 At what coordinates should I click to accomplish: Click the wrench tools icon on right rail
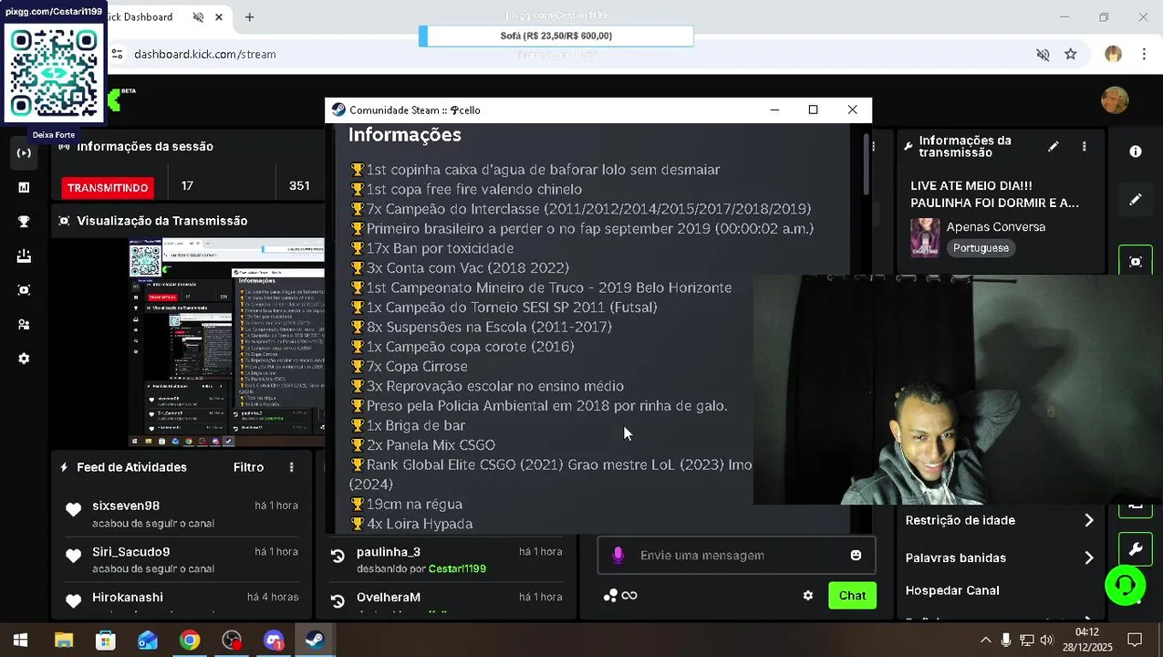1136,549
